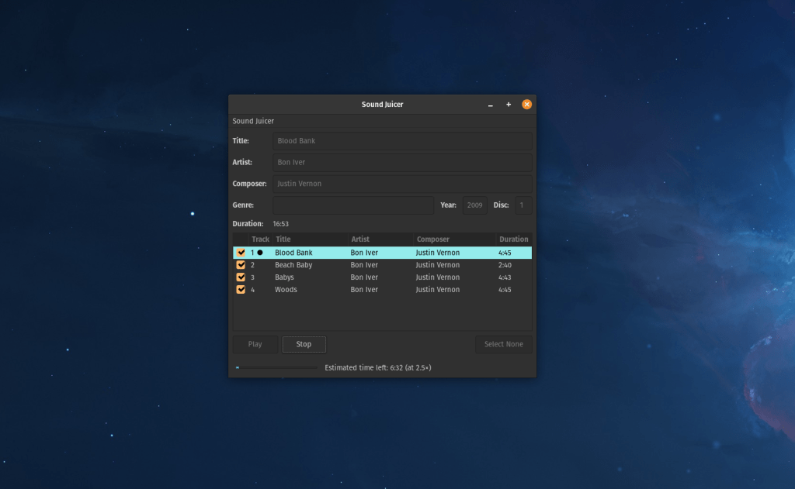This screenshot has width=795, height=489.
Task: Click the Track number column header
Action: coord(260,239)
